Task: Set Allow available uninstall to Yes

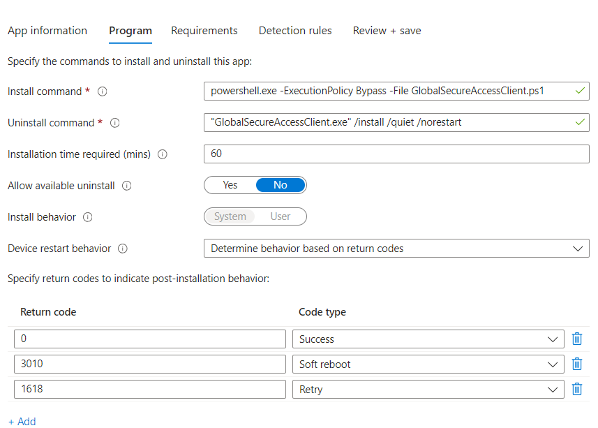Action: pos(230,185)
